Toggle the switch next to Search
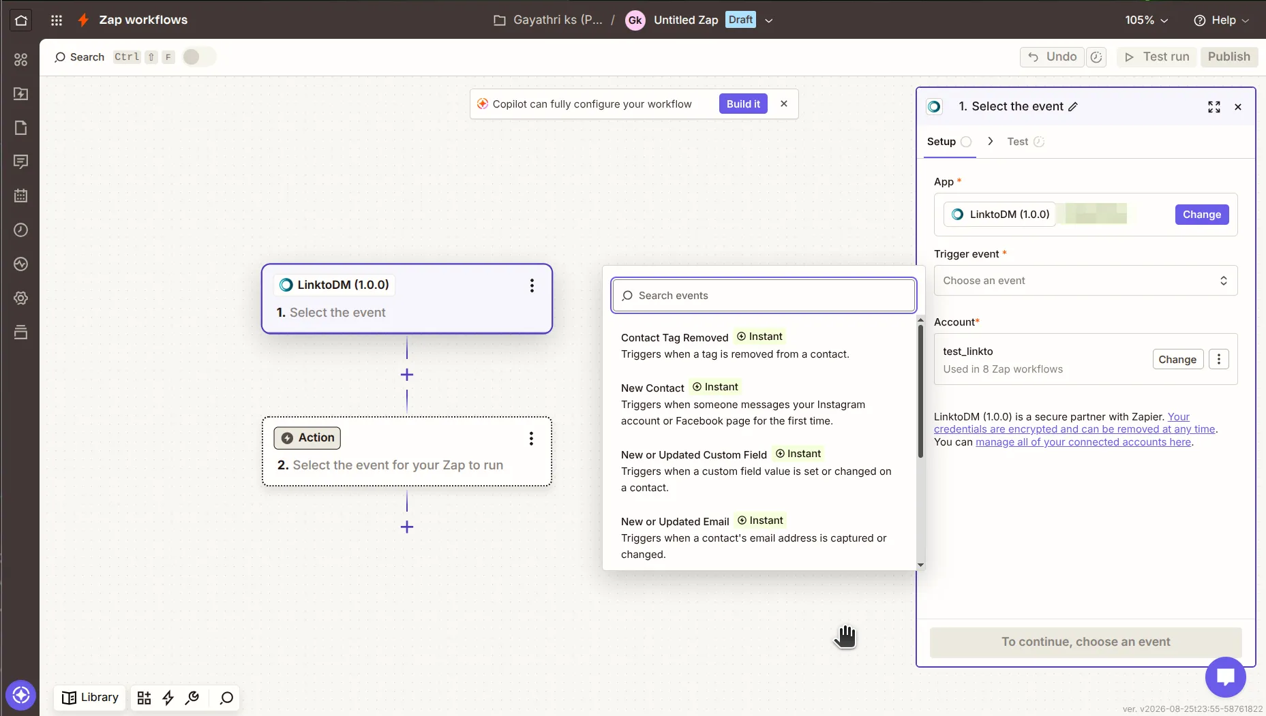 point(198,57)
